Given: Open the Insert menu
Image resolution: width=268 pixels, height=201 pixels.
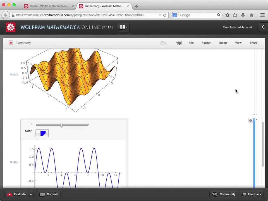Looking at the screenshot, I should pos(223,43).
